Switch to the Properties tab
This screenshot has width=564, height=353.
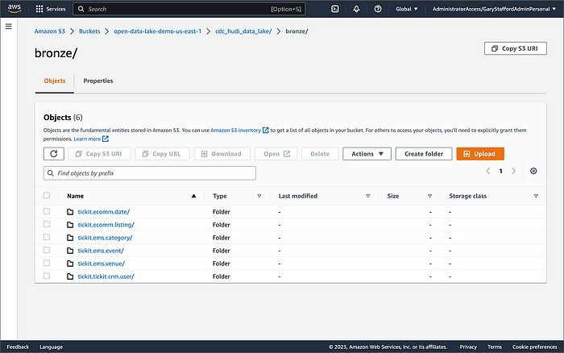tap(98, 81)
